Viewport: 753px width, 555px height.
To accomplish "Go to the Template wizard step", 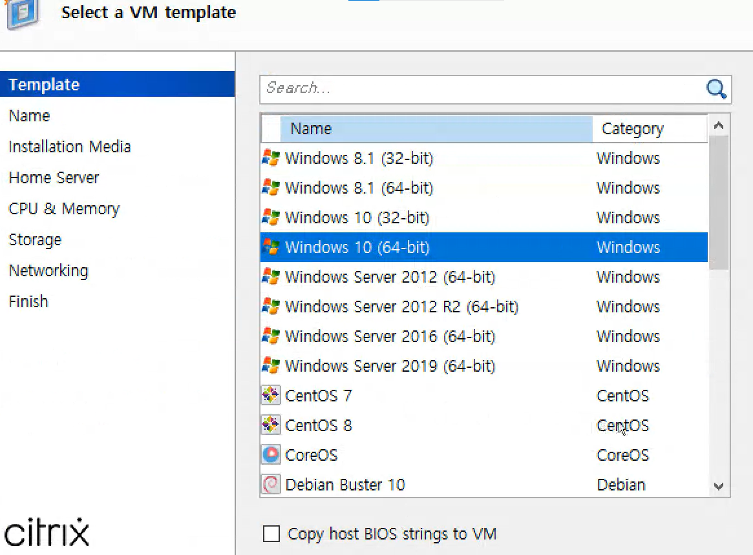I will click(117, 85).
